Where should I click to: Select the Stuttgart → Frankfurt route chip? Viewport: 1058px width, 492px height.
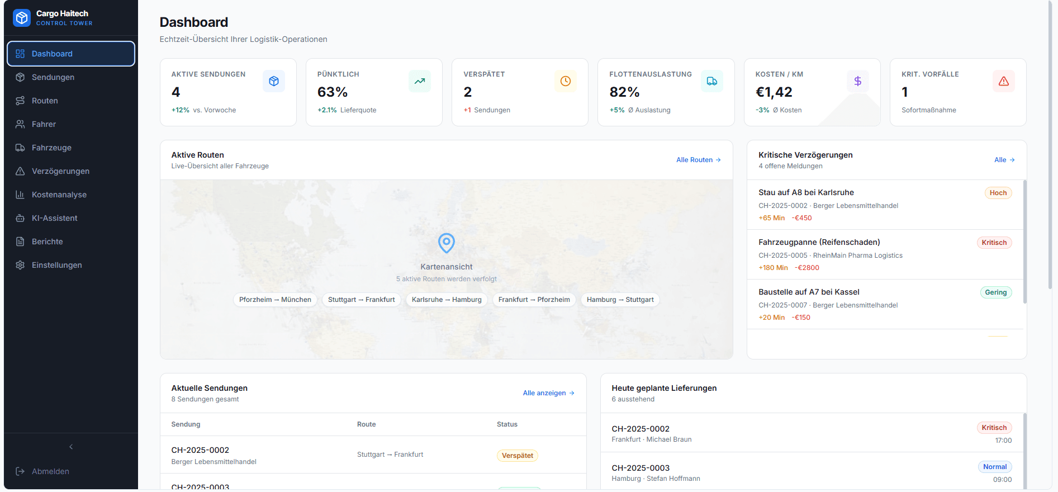coord(362,300)
